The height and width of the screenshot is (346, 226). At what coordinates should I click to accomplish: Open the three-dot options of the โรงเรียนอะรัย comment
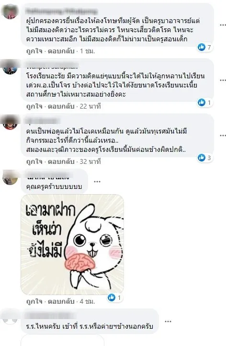tap(223, 80)
